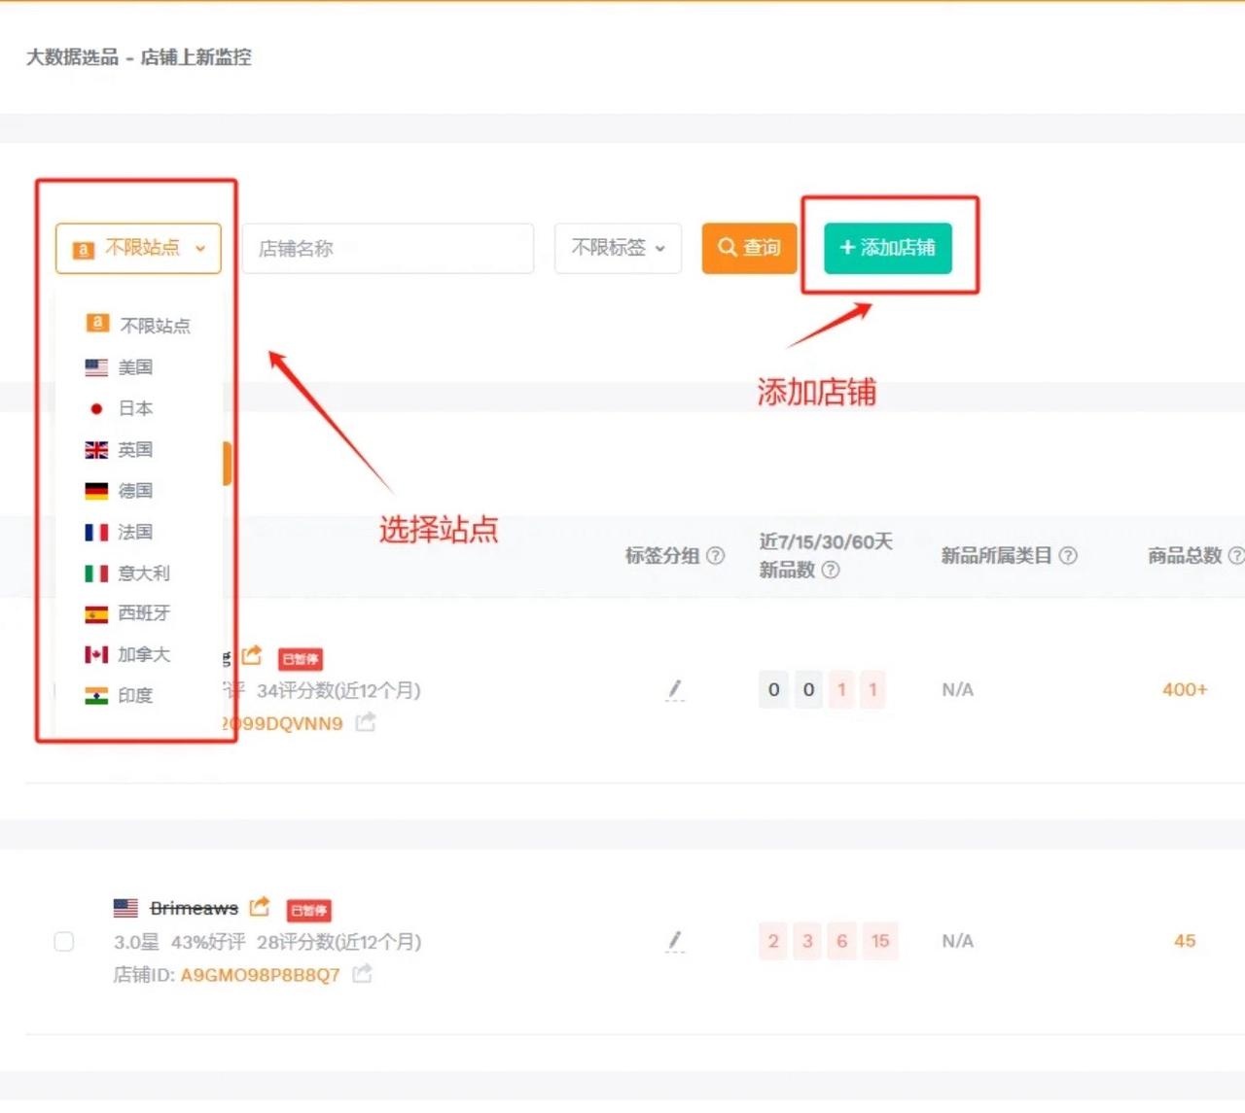Click copy icon after A9GMO98P8B8Q7

coord(363,973)
